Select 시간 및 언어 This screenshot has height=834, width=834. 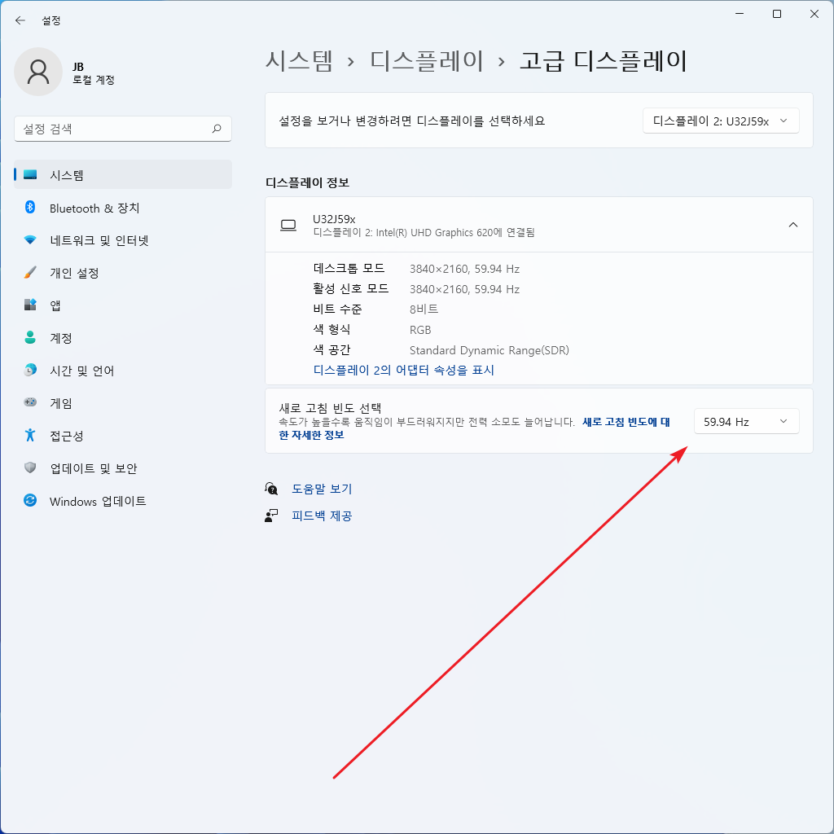coord(123,371)
